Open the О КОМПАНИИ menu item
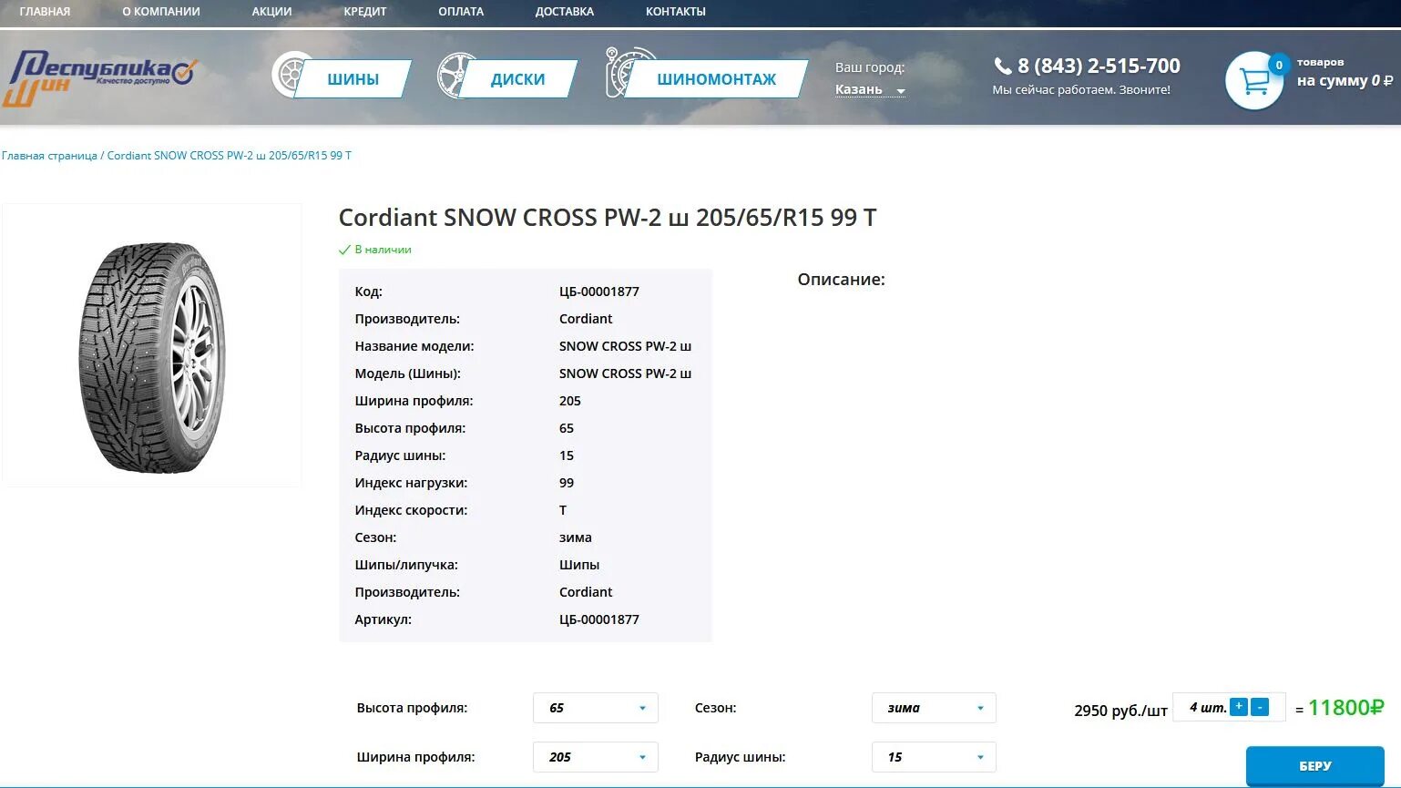 click(x=161, y=12)
